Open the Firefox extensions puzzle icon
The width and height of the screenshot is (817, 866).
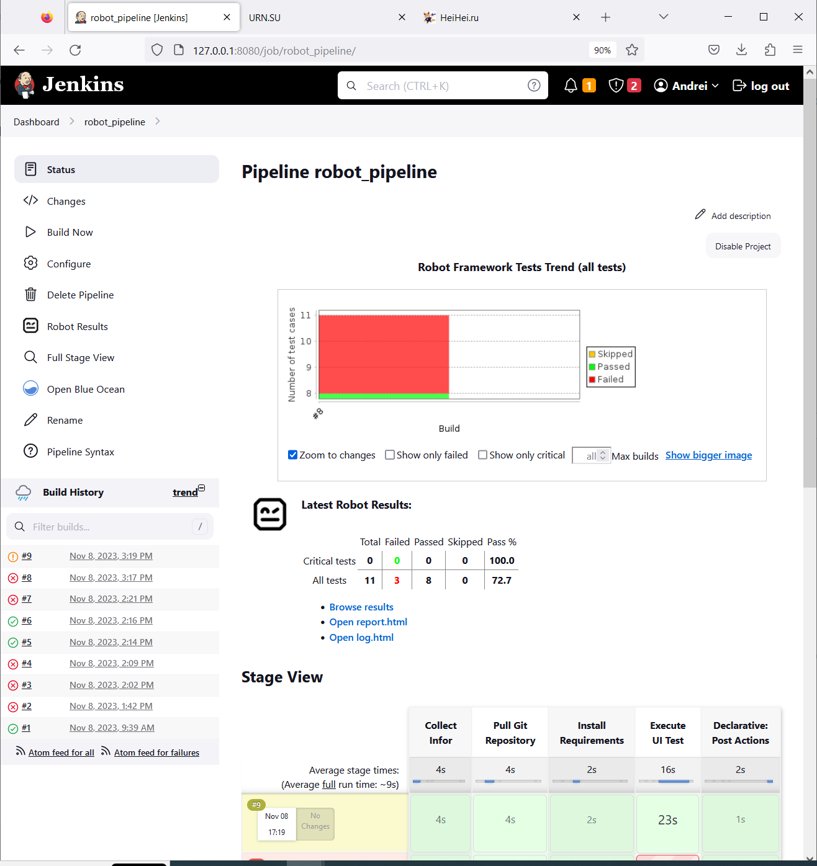coord(770,50)
